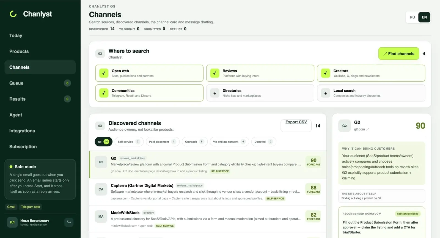Click the MA avatar for MadeWithStack
440x238 pixels.
(x=101, y=217)
